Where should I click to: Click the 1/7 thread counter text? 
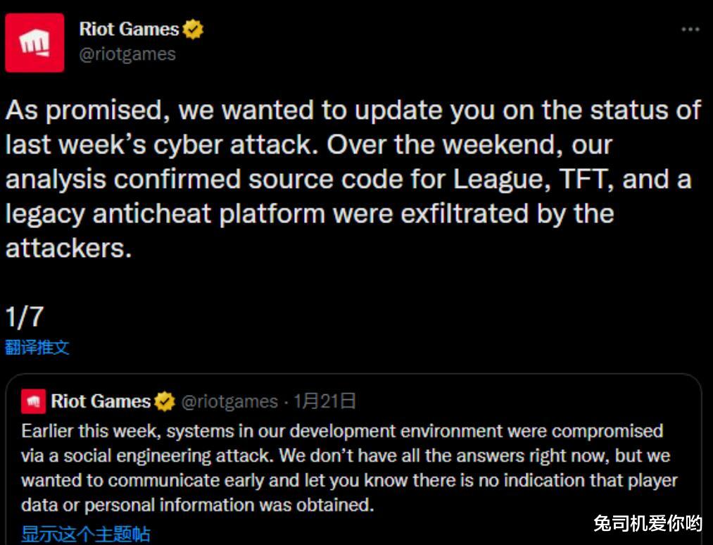25,318
